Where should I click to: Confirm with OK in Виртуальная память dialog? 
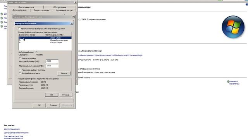[x=52, y=95]
